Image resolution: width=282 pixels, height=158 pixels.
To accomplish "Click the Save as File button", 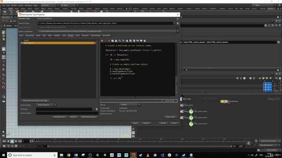I will [170, 117].
